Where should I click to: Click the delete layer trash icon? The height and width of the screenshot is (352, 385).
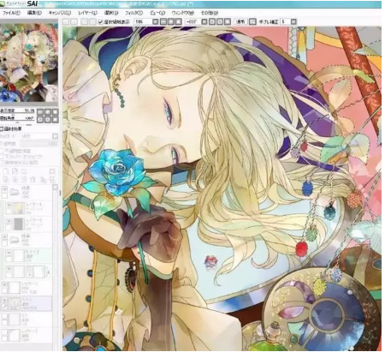click(33, 180)
